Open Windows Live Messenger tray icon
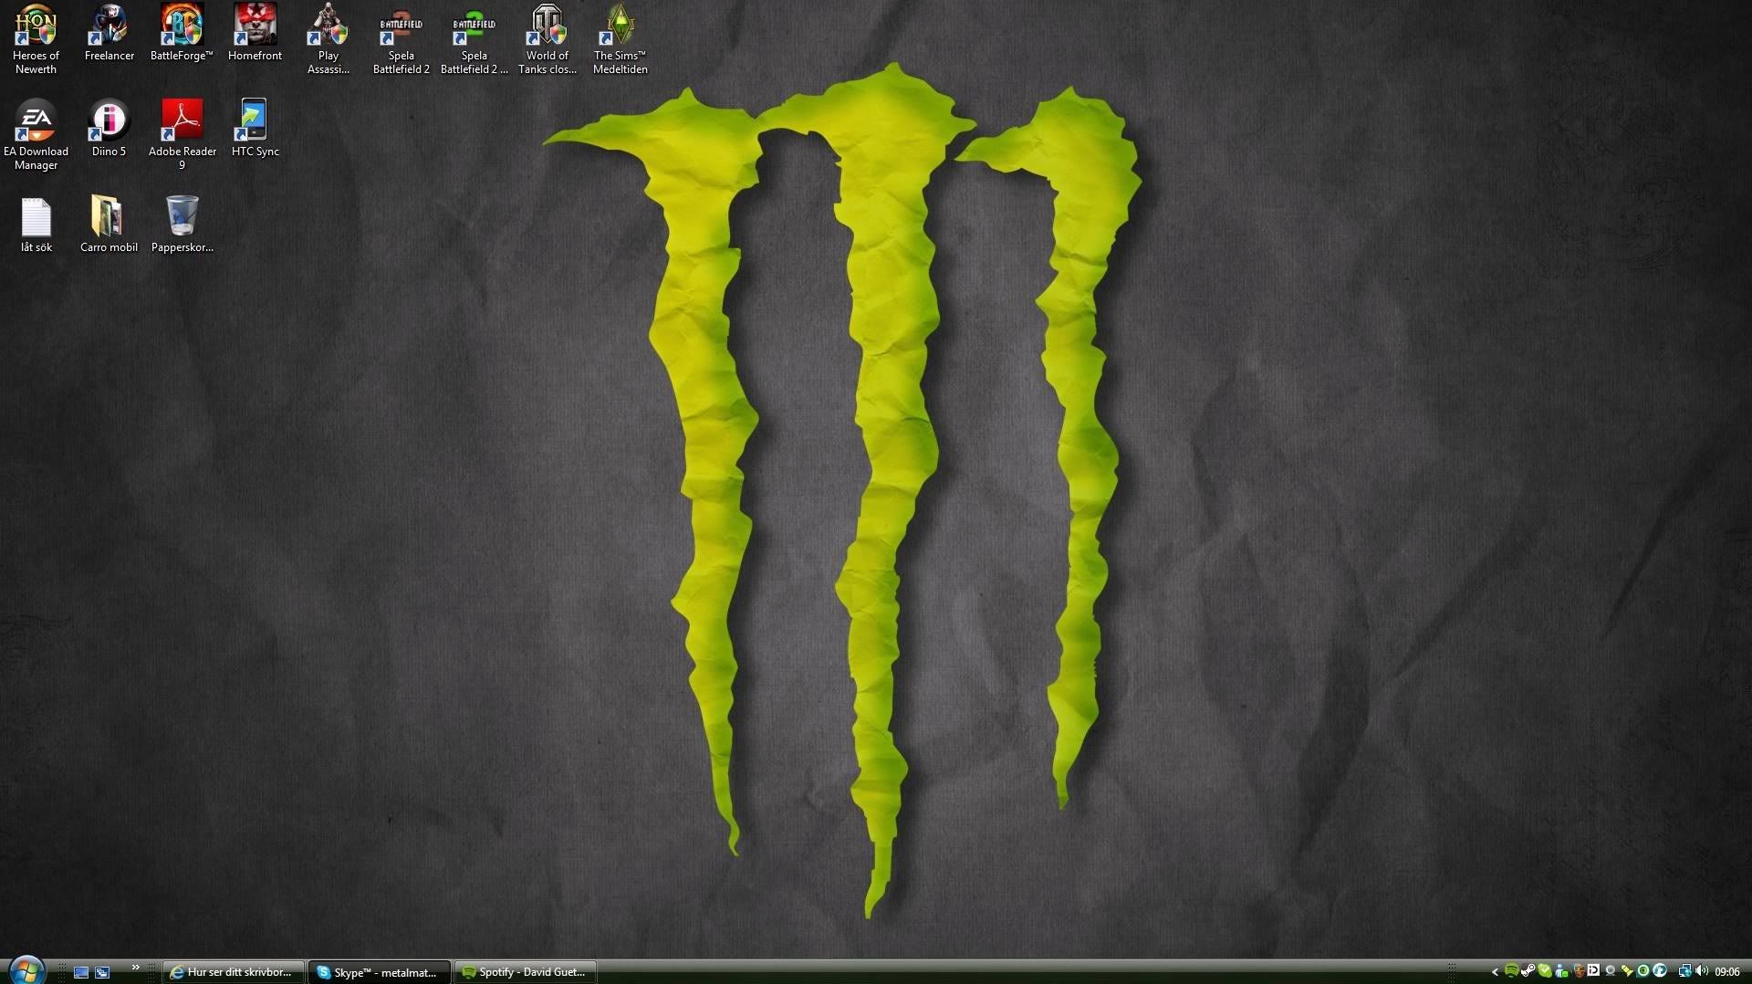The height and width of the screenshot is (984, 1752). (1561, 971)
